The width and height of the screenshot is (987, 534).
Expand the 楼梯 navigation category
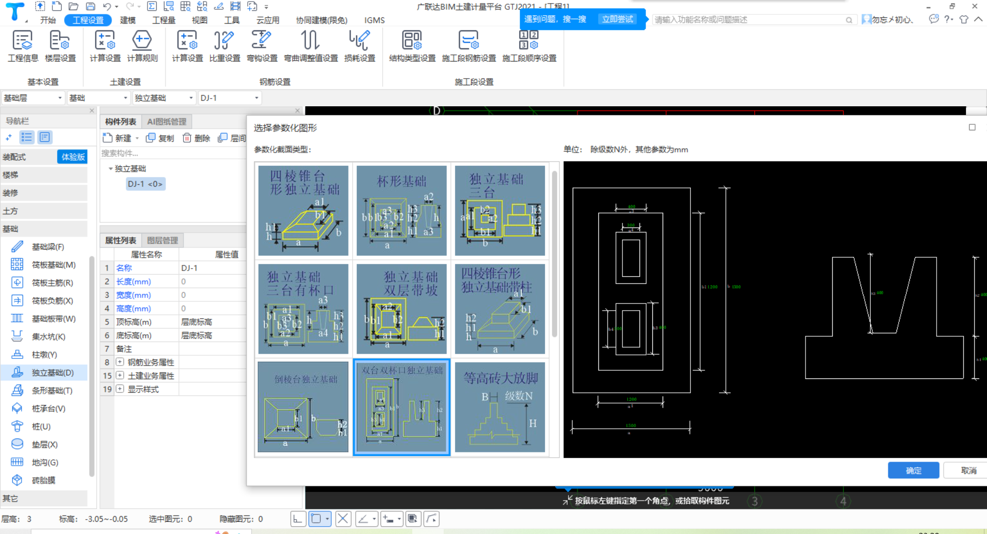point(44,175)
